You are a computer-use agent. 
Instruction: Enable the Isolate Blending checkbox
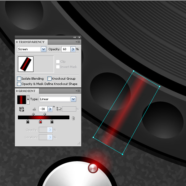coord(19,78)
